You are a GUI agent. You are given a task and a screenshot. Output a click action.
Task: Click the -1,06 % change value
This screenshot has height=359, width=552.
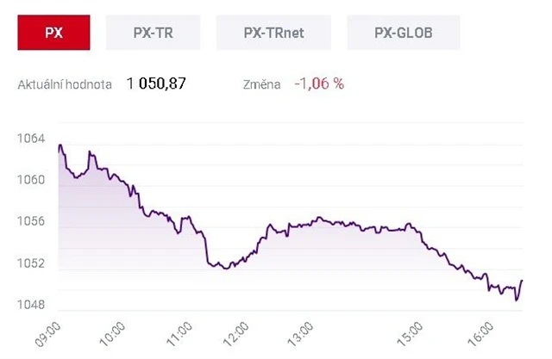pos(319,84)
